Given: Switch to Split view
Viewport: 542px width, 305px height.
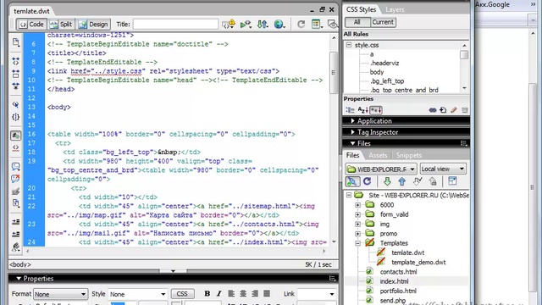Looking at the screenshot, I should [61, 25].
